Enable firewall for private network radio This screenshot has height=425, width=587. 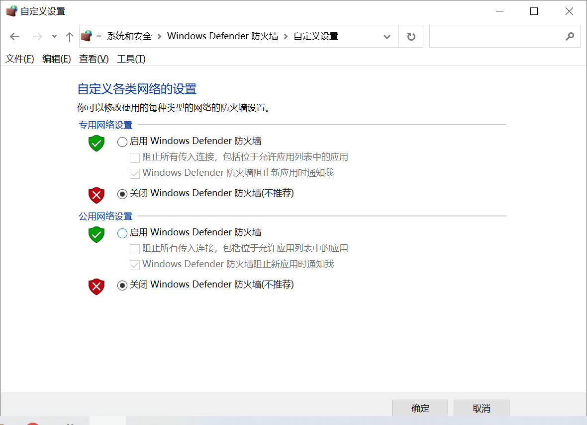(x=122, y=142)
